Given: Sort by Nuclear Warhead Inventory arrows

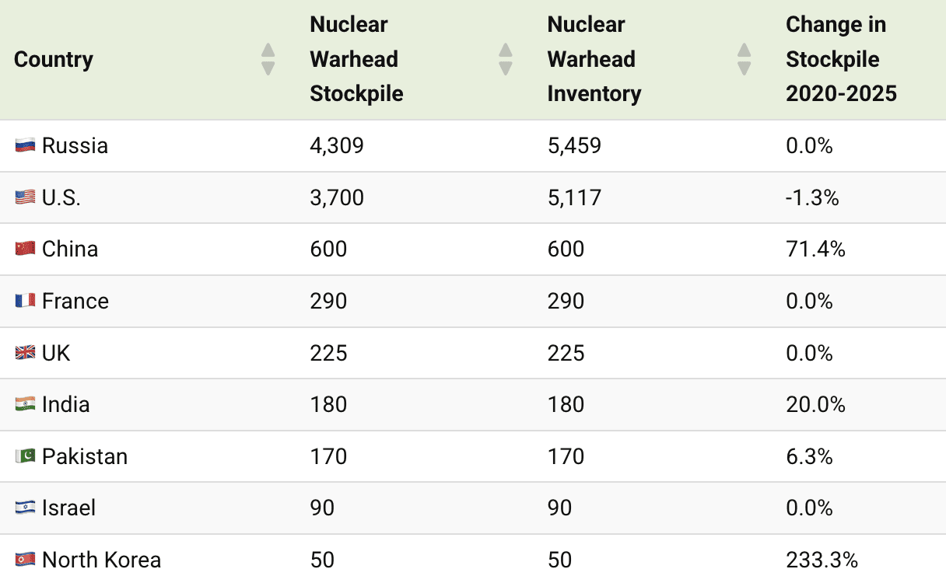Looking at the screenshot, I should point(744,59).
